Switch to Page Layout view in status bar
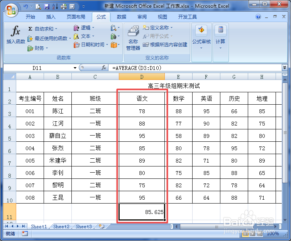The width and height of the screenshot is (291, 241). pyautogui.click(x=252, y=234)
